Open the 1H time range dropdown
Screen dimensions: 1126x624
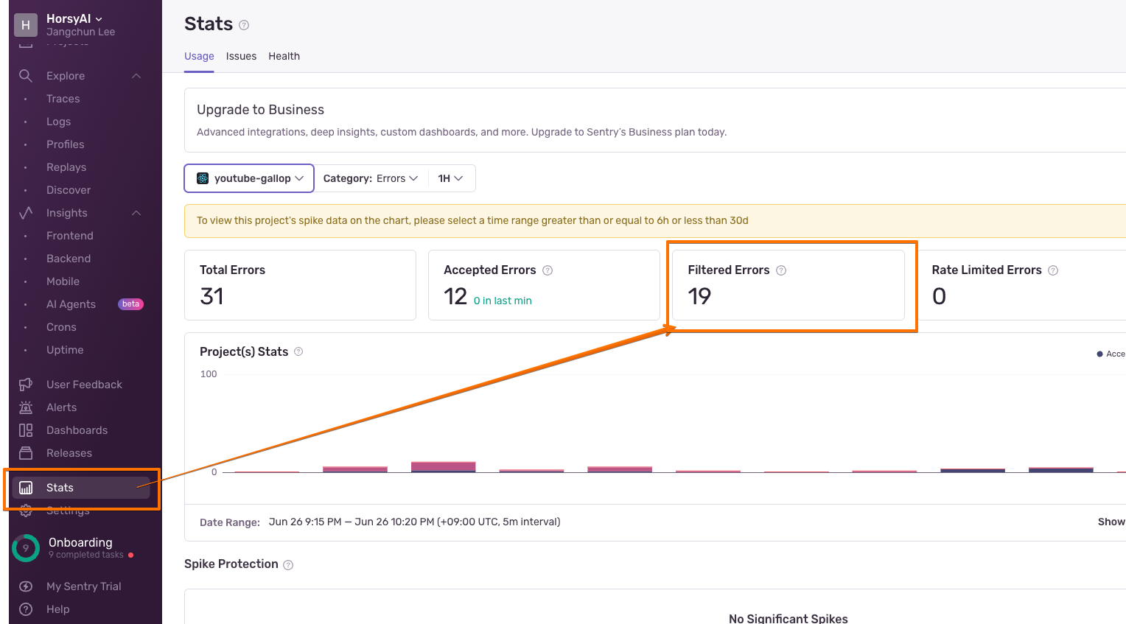tap(450, 178)
